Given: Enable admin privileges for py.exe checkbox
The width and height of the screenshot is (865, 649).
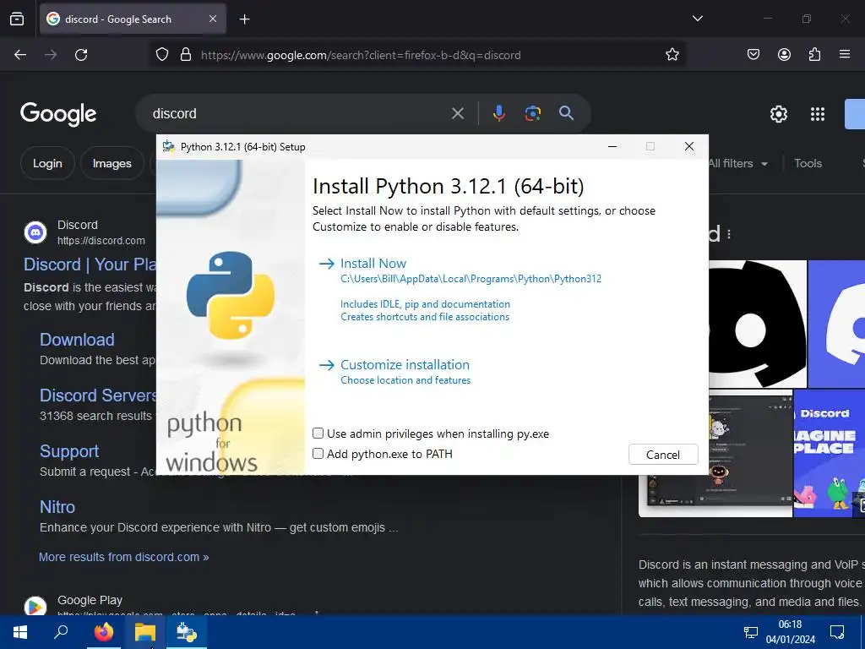Looking at the screenshot, I should coord(318,434).
